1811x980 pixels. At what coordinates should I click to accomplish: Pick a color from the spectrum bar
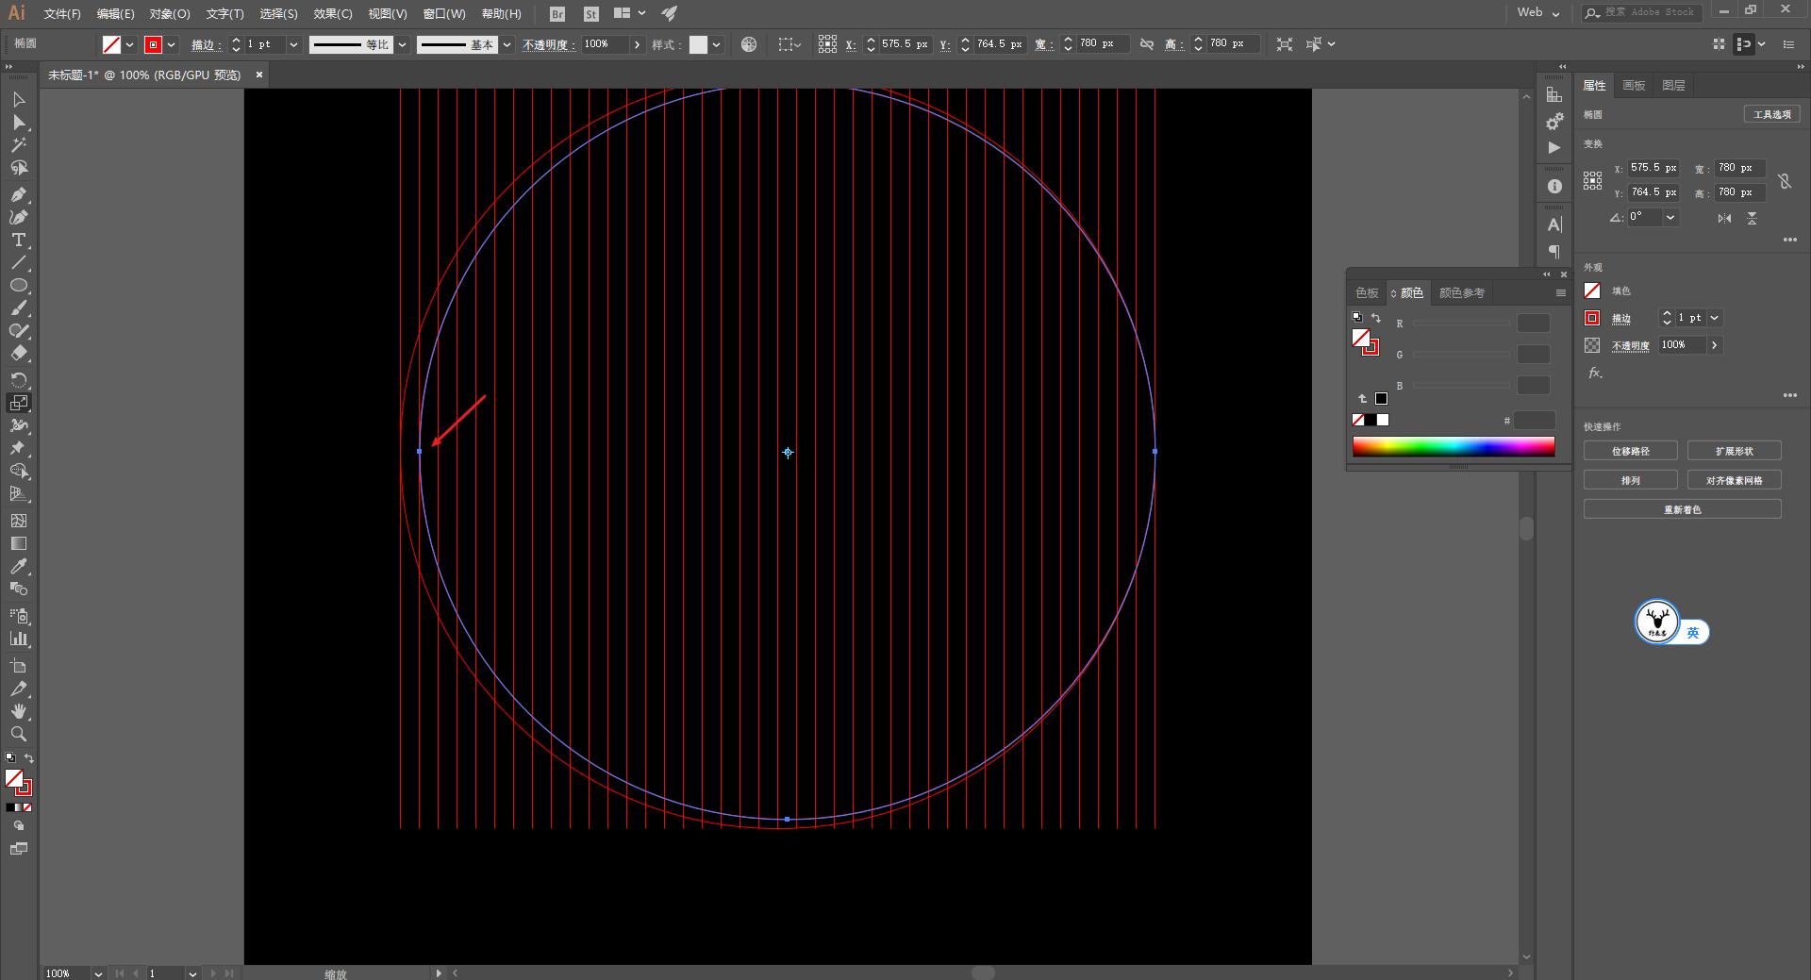pyautogui.click(x=1453, y=447)
